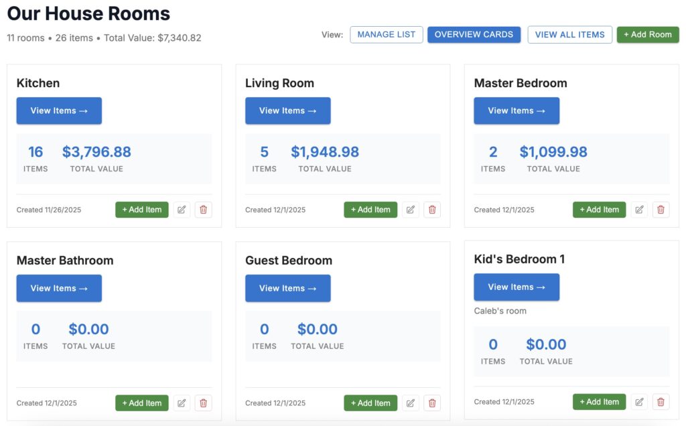Click the trash icon on Kid's Bedroom 1

coord(661,401)
